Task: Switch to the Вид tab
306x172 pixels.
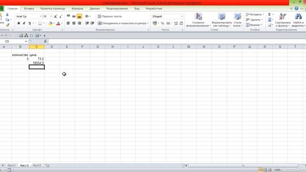Action: [137, 9]
